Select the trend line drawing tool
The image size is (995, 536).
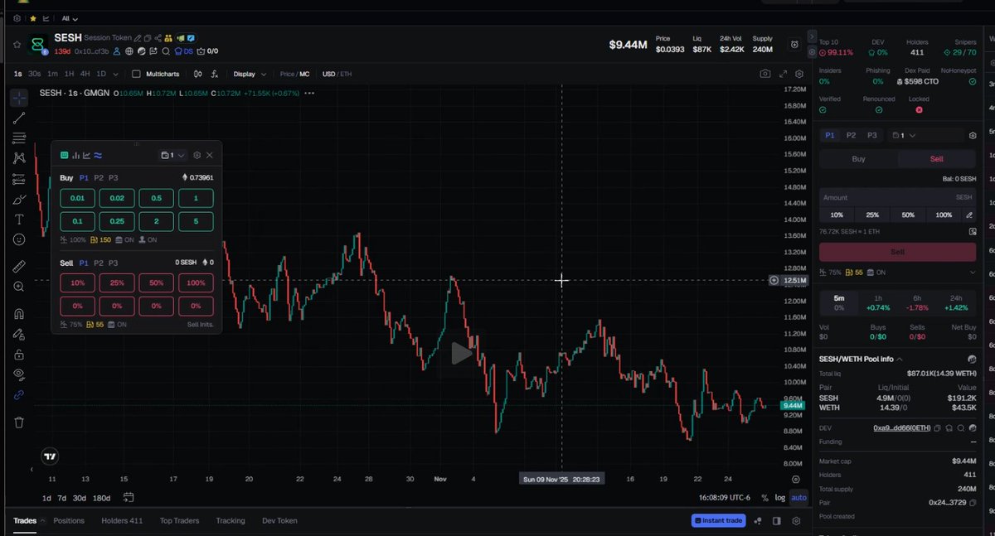point(19,118)
